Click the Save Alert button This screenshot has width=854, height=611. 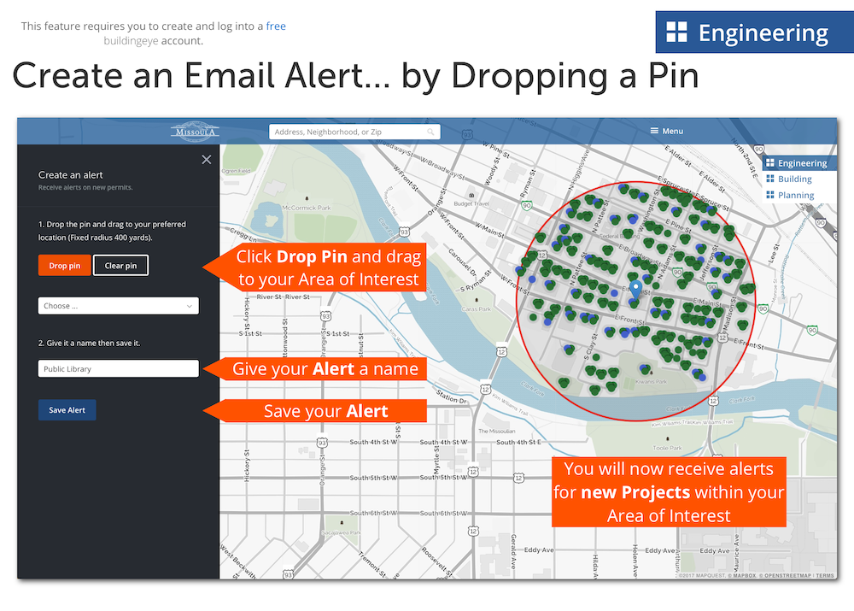pos(67,410)
